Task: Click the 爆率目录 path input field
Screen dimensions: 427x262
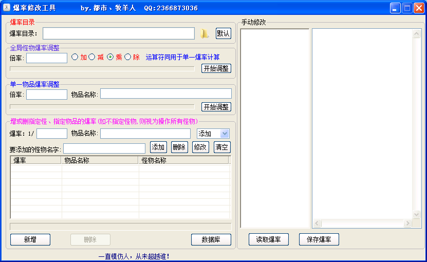Action: [119, 33]
